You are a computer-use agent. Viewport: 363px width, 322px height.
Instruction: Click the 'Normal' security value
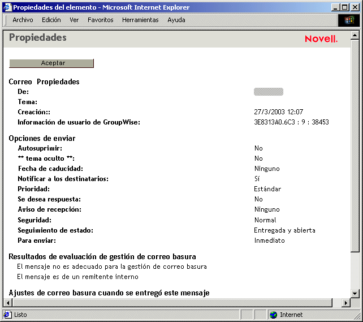[265, 220]
